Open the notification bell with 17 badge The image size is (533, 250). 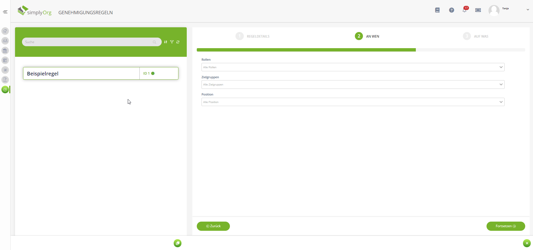pyautogui.click(x=464, y=10)
